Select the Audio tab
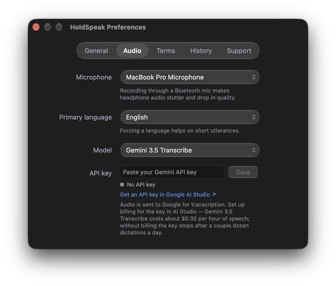The height and width of the screenshot is (286, 336). 132,51
